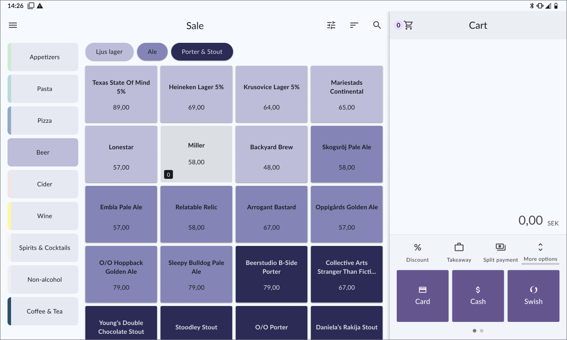
Task: Add Texas State Of Mind 5% to cart
Action: pyautogui.click(x=121, y=94)
